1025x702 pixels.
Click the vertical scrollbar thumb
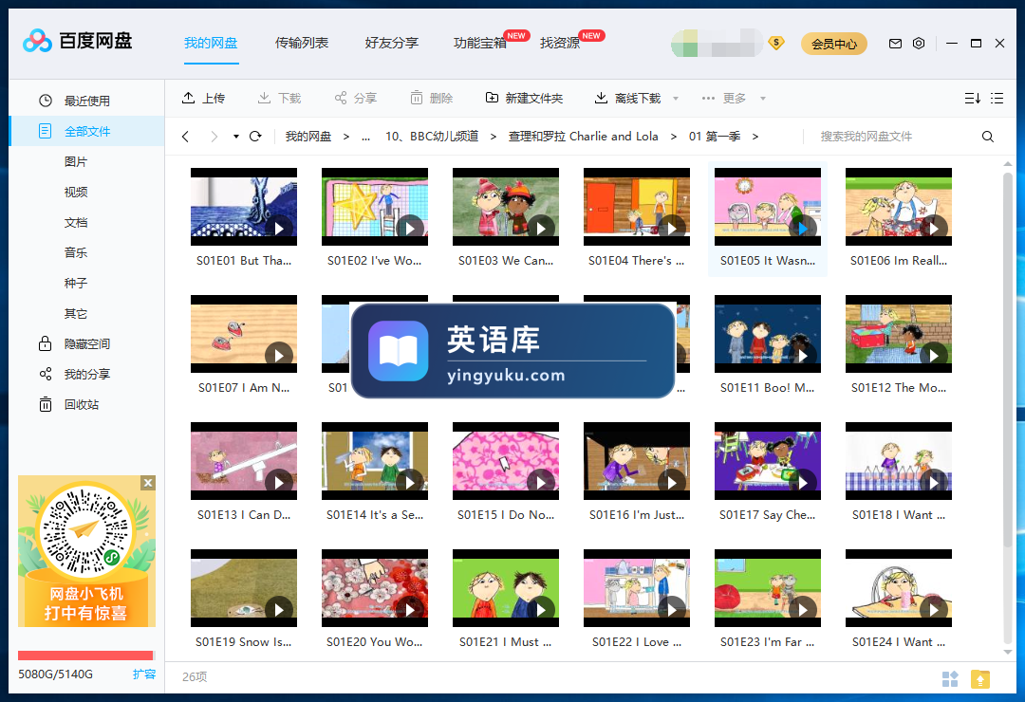coord(1007,360)
